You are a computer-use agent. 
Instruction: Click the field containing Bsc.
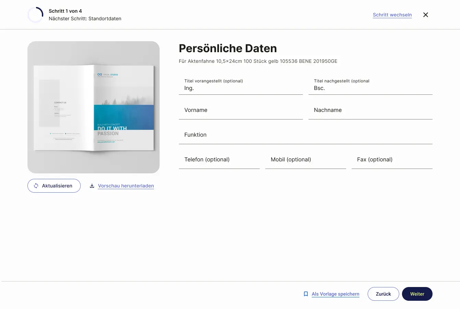click(x=370, y=88)
